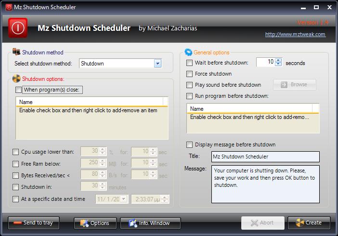338x236 pixels.
Task: Check Bytes Received/sec option
Action: (15, 175)
